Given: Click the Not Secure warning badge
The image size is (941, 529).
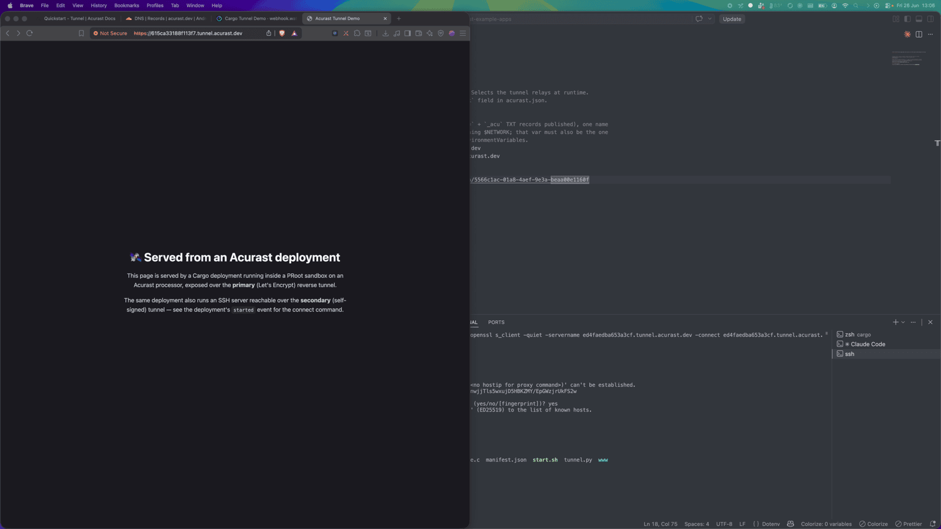Looking at the screenshot, I should pos(111,34).
